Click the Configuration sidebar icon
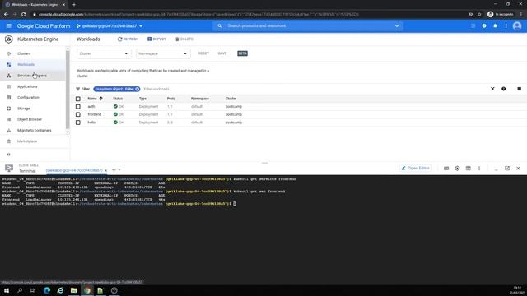The width and height of the screenshot is (527, 296). coord(9,97)
